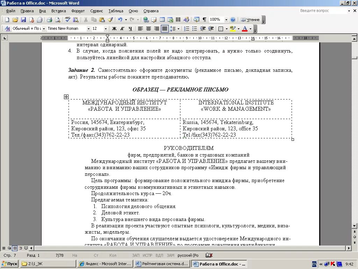Apply bulleted list formatting

195,29
